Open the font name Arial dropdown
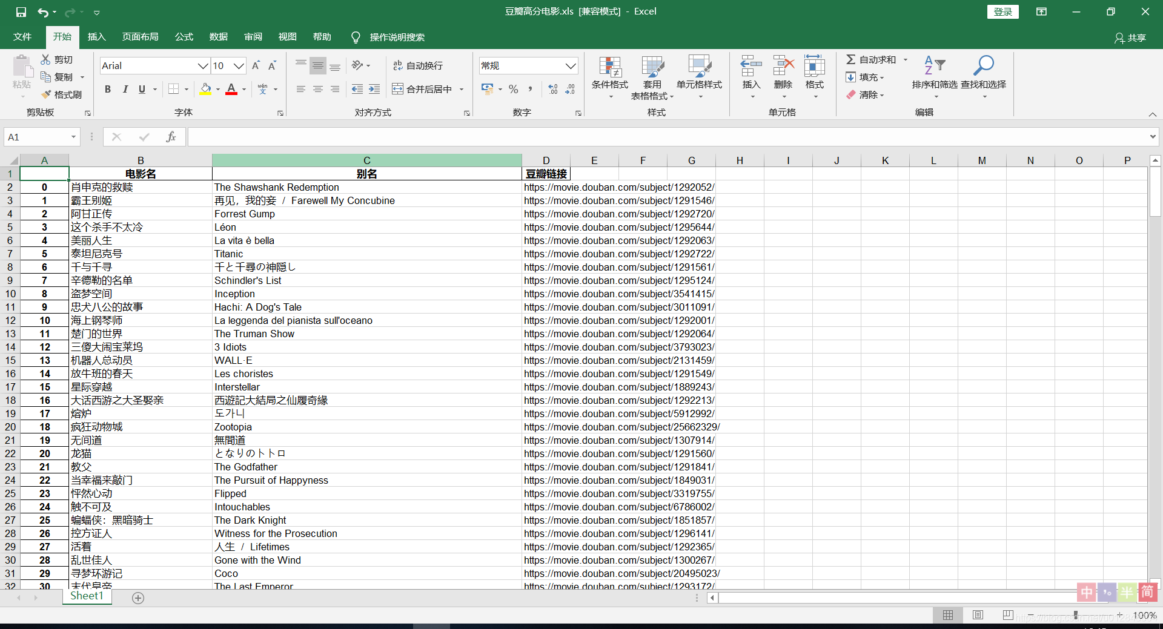1163x629 pixels. coord(203,65)
